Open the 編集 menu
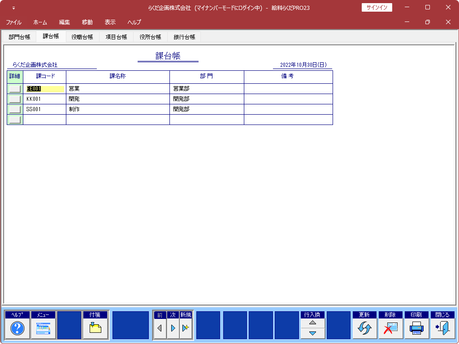This screenshot has height=344, width=459. [65, 22]
